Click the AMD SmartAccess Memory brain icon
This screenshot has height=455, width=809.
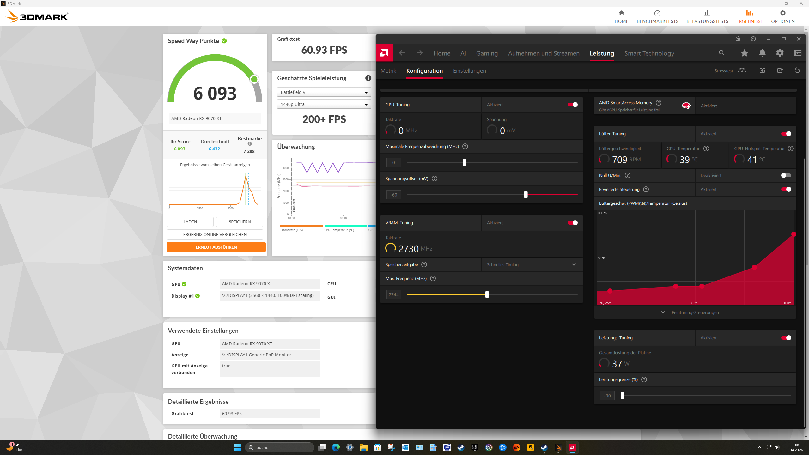[x=686, y=106]
